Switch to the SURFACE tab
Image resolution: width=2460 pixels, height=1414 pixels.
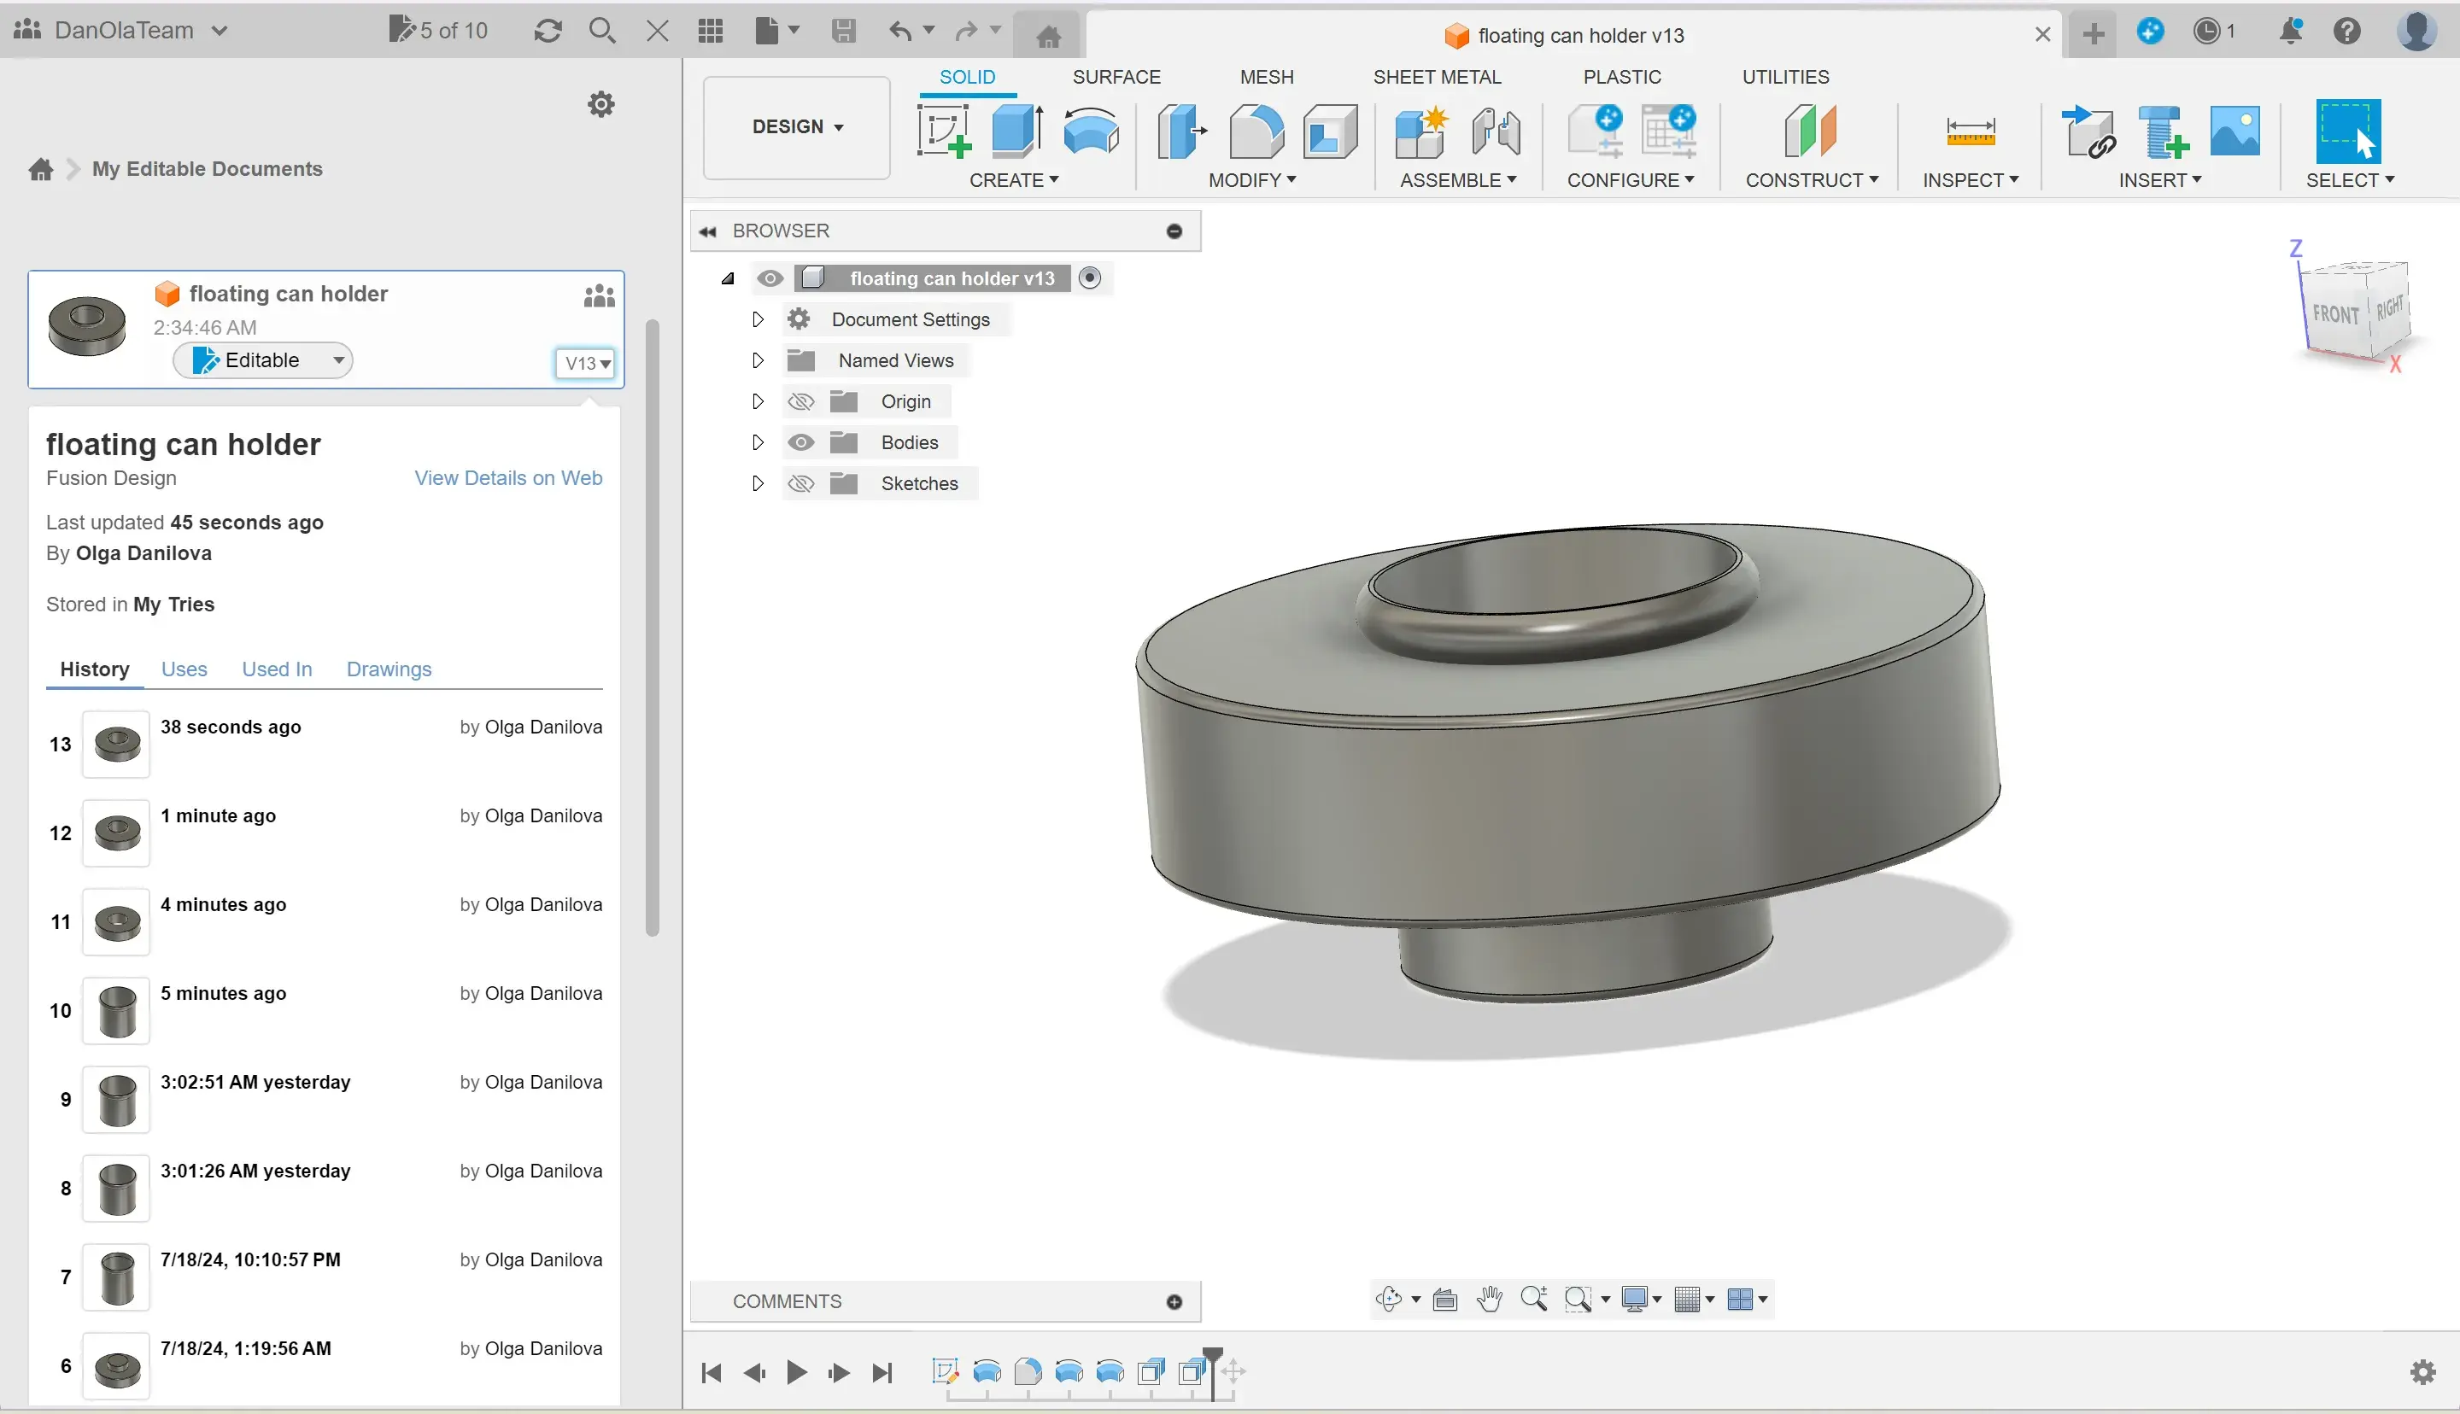point(1116,77)
